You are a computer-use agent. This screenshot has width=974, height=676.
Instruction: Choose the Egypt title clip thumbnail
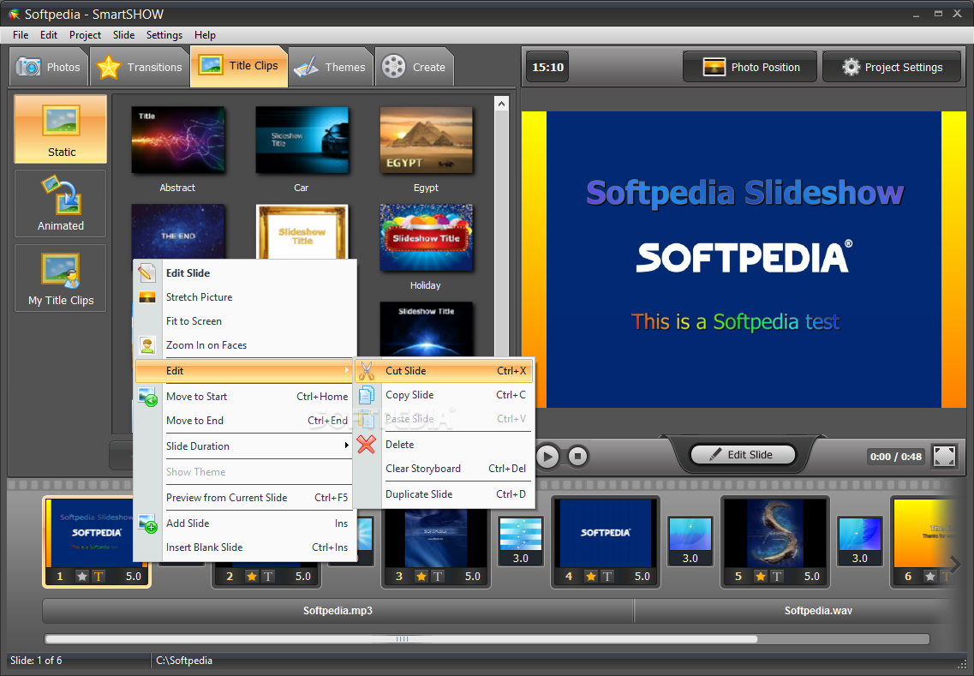tap(426, 140)
